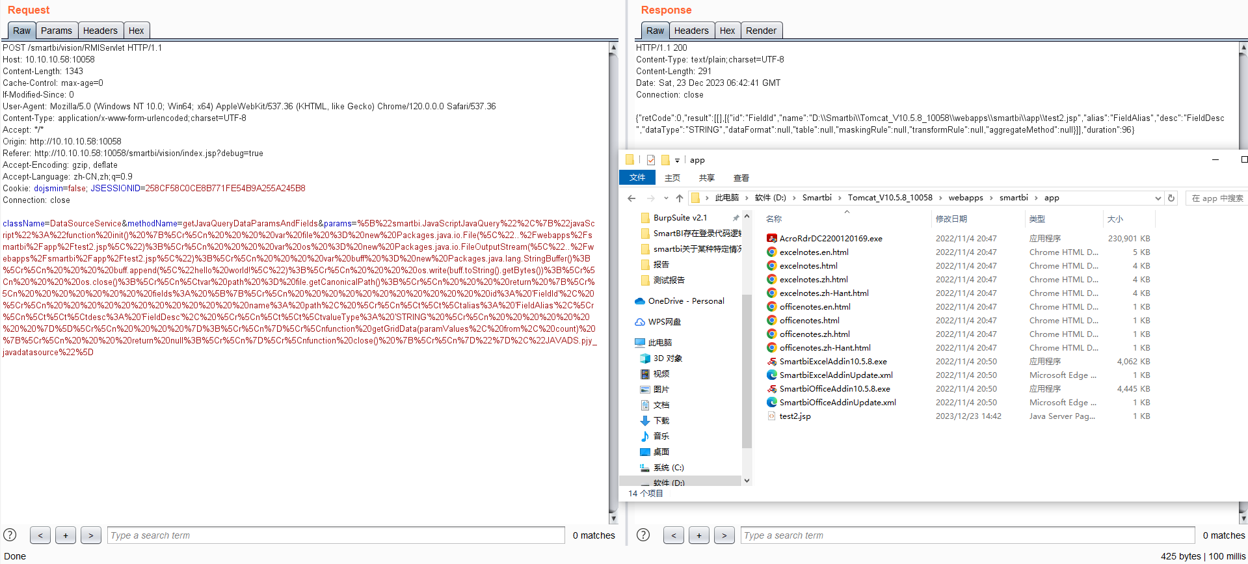Switch to Request Hex tab
Screen dimensions: 1248x564
137,31
